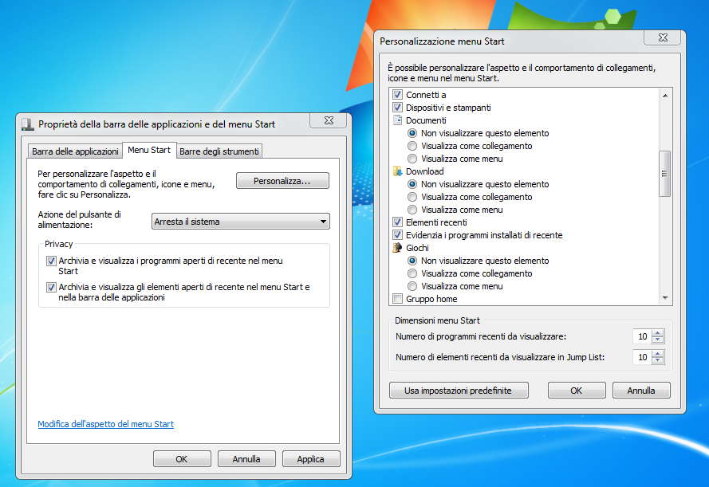Follow the Modifica dell'aspetto del menu Start link

point(106,424)
